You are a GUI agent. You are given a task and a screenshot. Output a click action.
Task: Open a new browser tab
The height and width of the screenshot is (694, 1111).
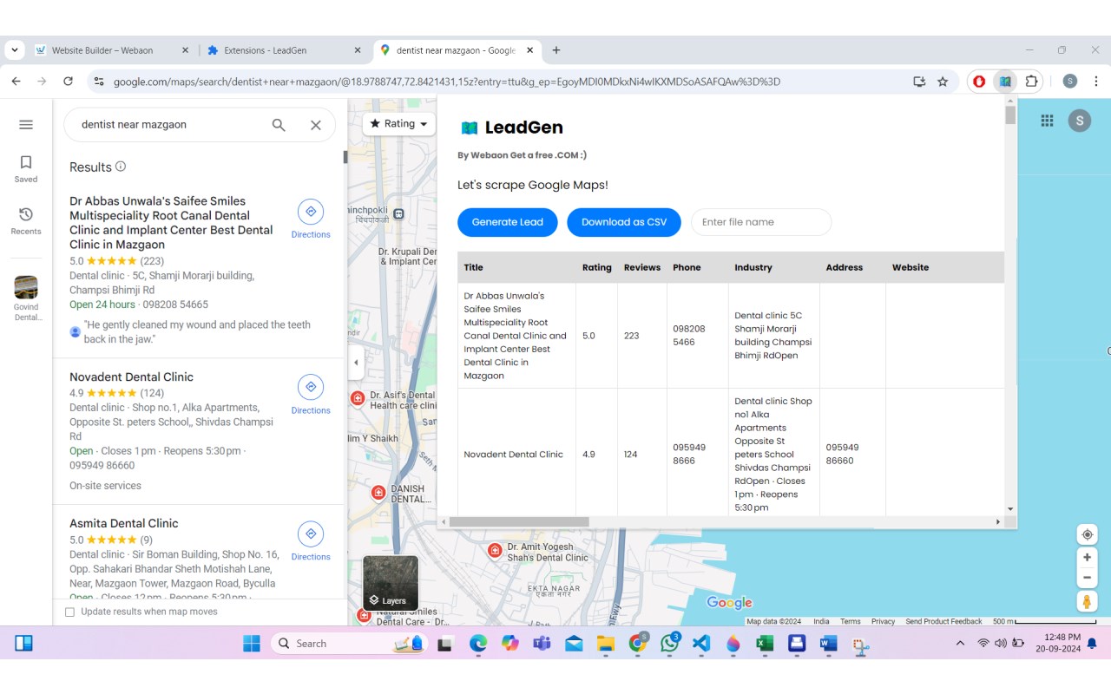click(x=556, y=50)
